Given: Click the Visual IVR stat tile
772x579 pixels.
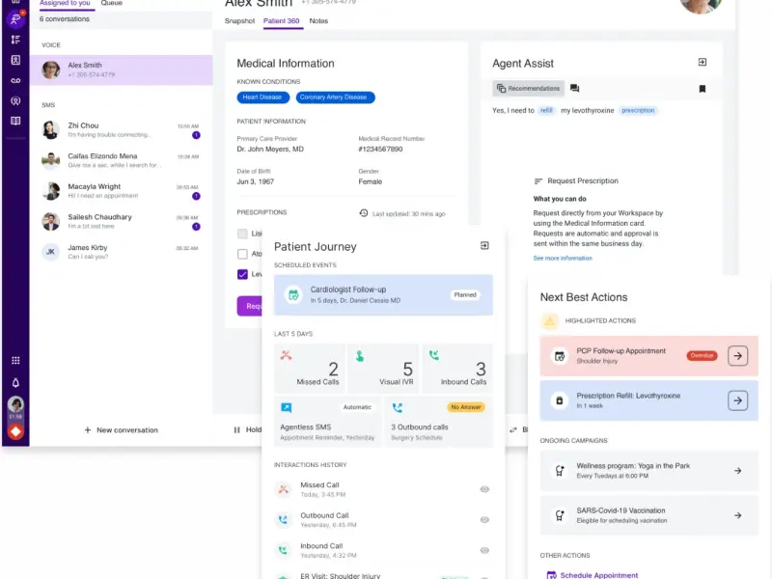Looking at the screenshot, I should click(383, 369).
